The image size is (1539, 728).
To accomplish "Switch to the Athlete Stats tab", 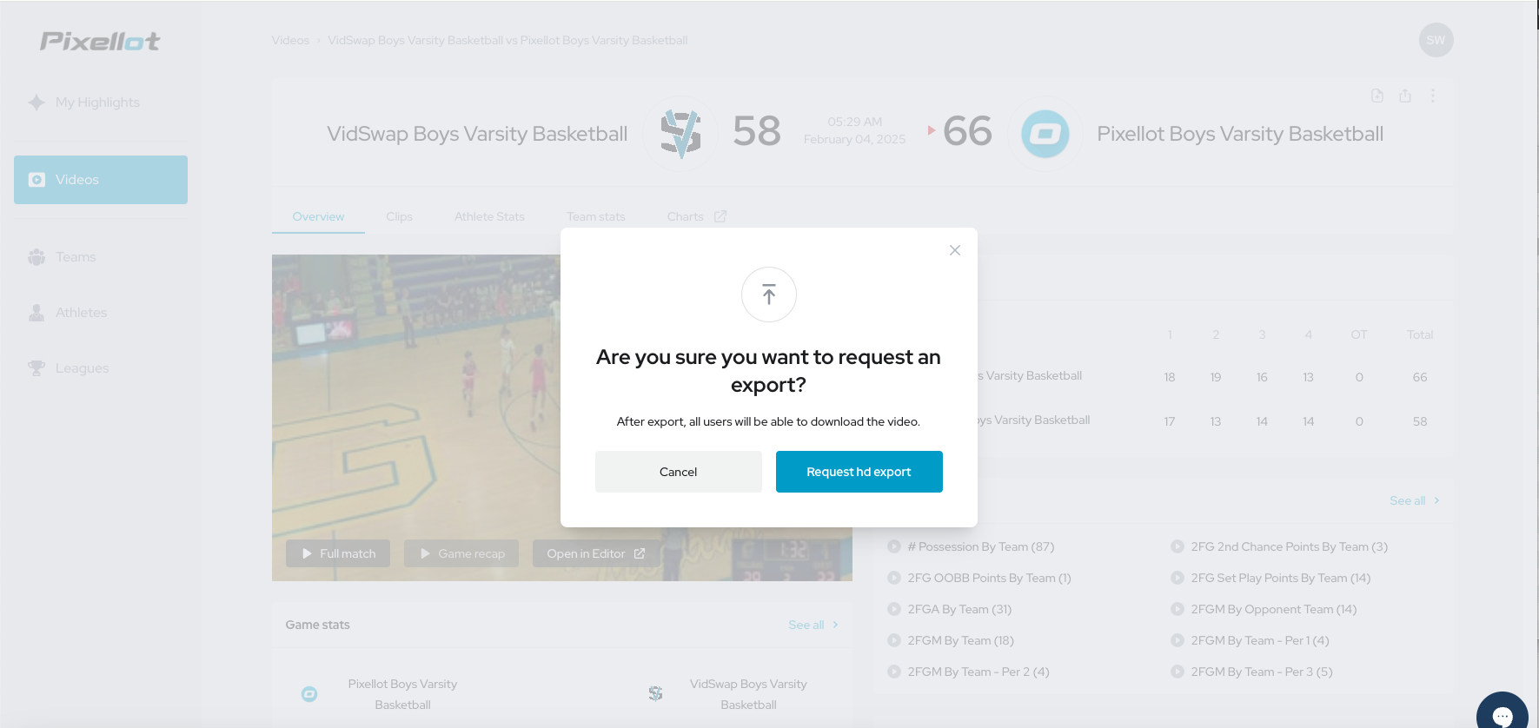I will coord(489,216).
